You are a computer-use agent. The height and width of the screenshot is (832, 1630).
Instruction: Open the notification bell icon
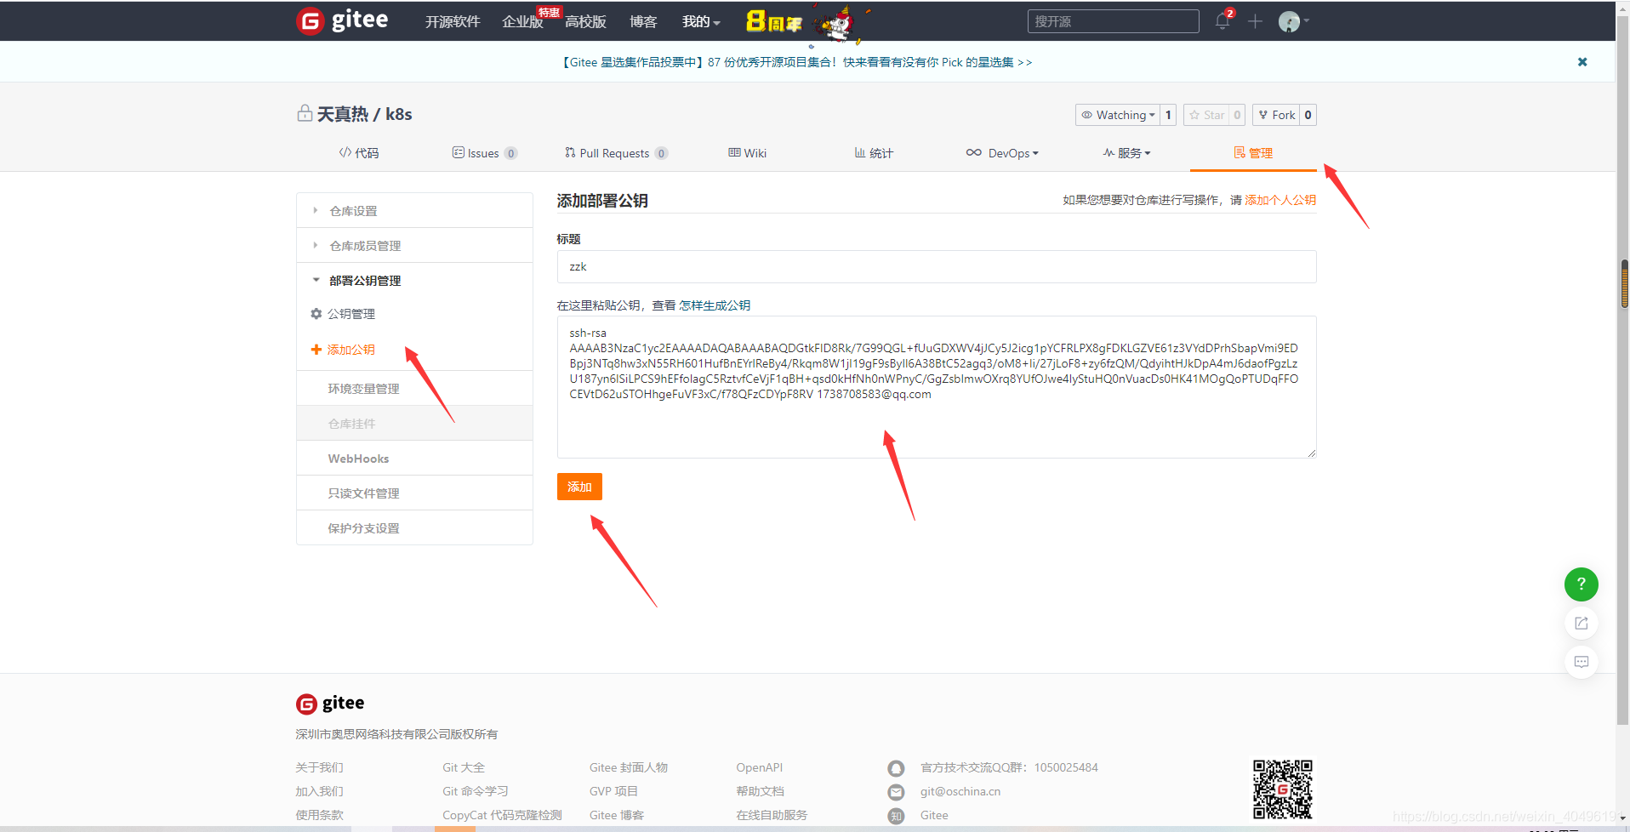[x=1222, y=21]
